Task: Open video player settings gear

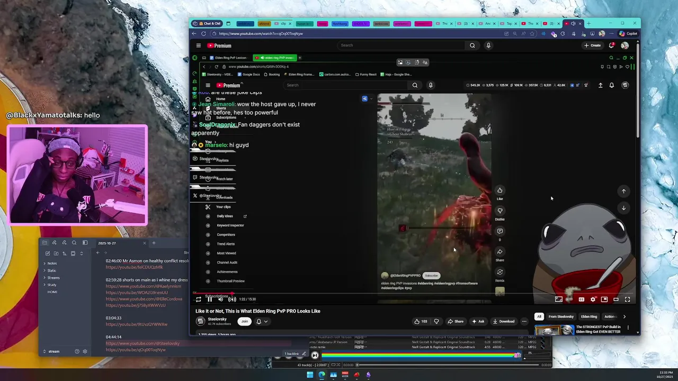Action: (x=593, y=300)
